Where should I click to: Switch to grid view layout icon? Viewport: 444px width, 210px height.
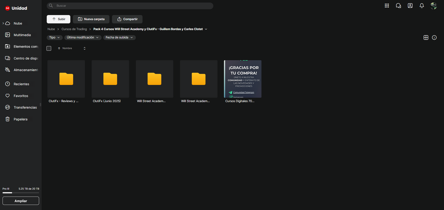tap(426, 38)
